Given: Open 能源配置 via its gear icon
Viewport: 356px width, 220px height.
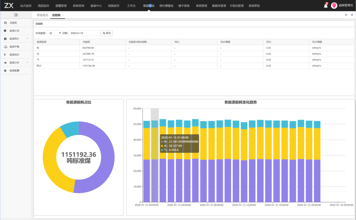Looking at the screenshot, I should pos(5,71).
